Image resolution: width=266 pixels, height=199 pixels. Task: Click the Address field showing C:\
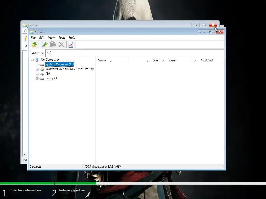click(x=135, y=53)
